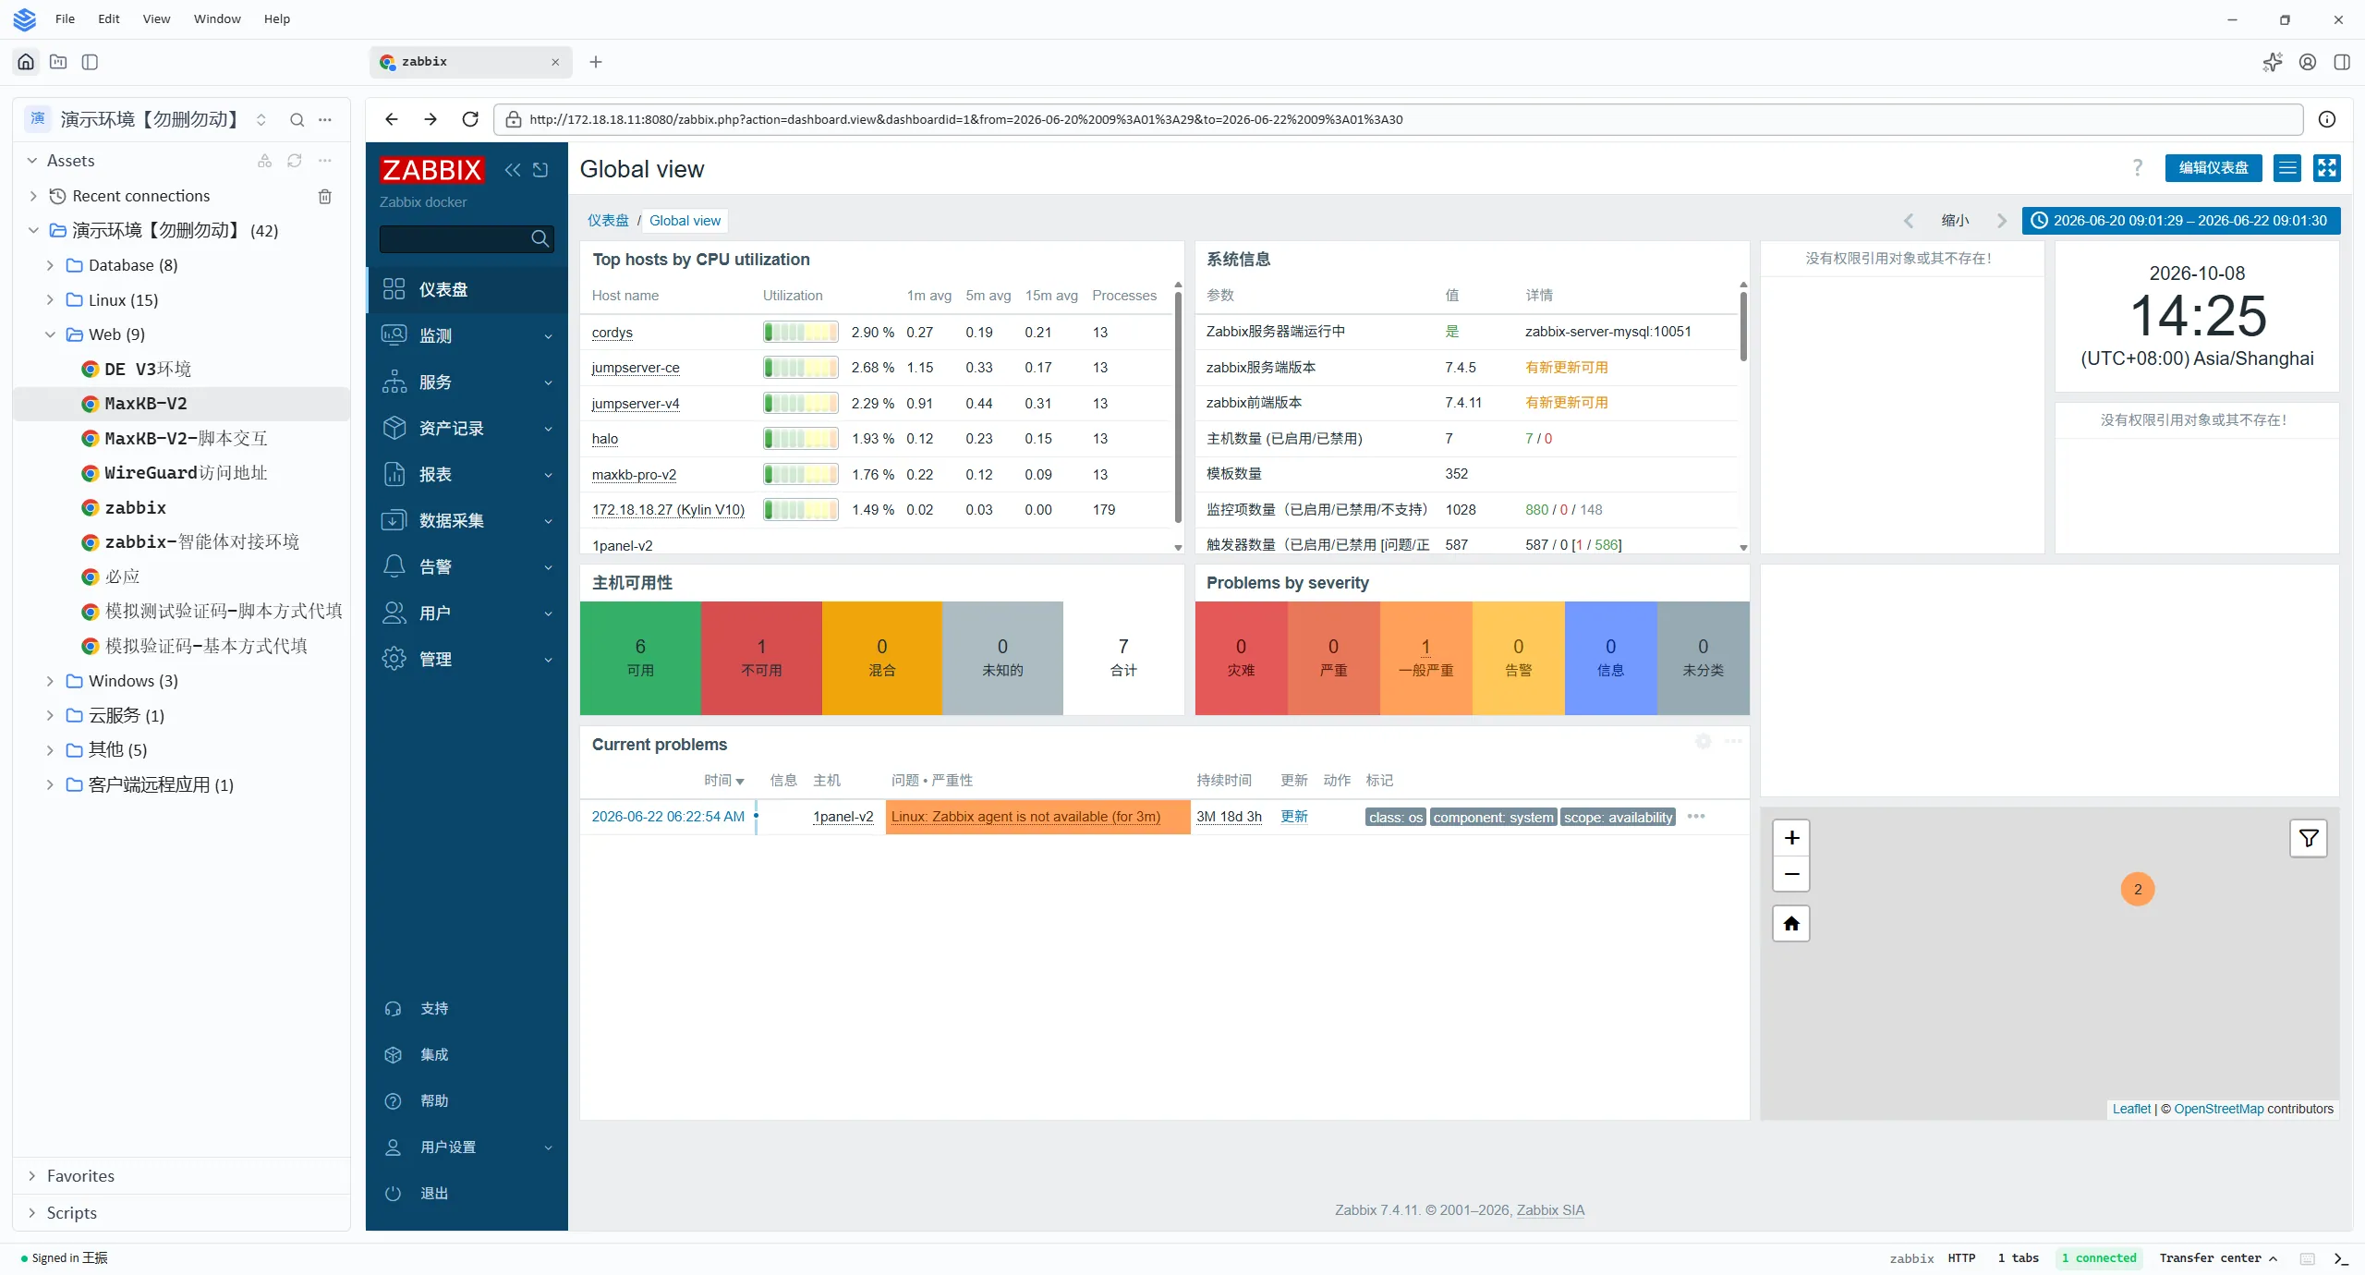Open the Zabbix agent not available problem
2365x1275 pixels.
[x=1025, y=817]
